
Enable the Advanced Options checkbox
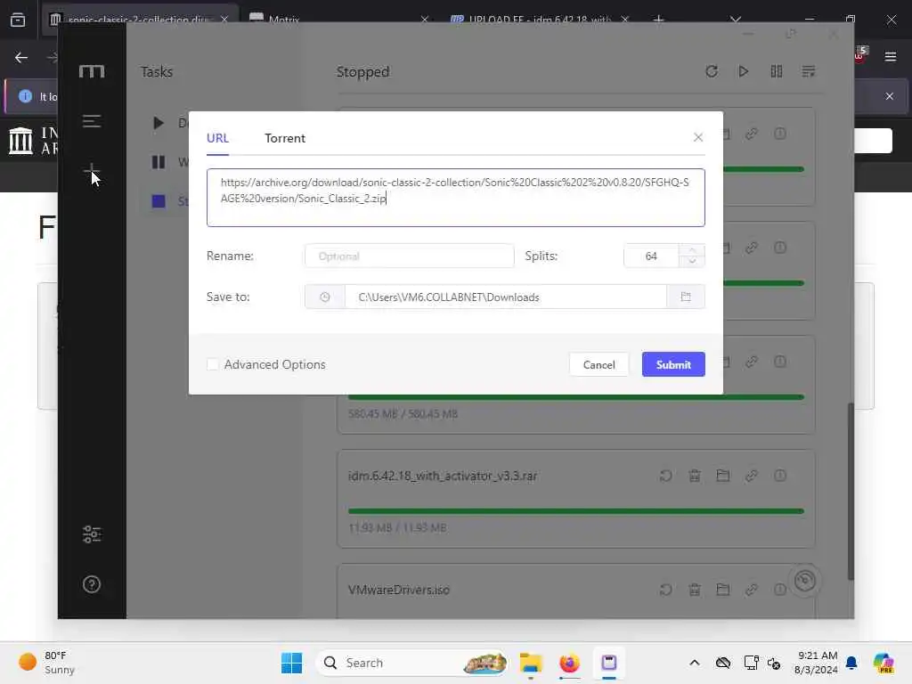click(212, 364)
